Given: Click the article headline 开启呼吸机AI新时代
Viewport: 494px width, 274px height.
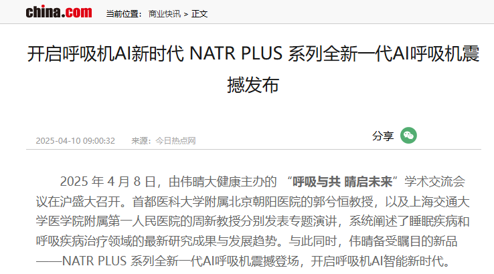Looking at the screenshot, I should [105, 53].
